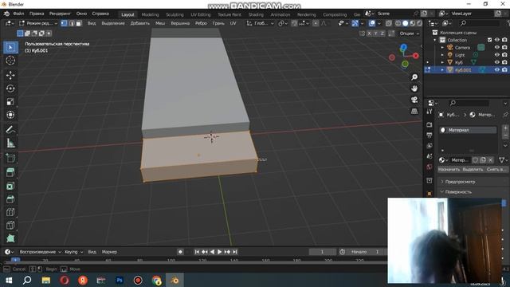
Task: Open the Вершина vertex menu
Action: tap(180, 23)
